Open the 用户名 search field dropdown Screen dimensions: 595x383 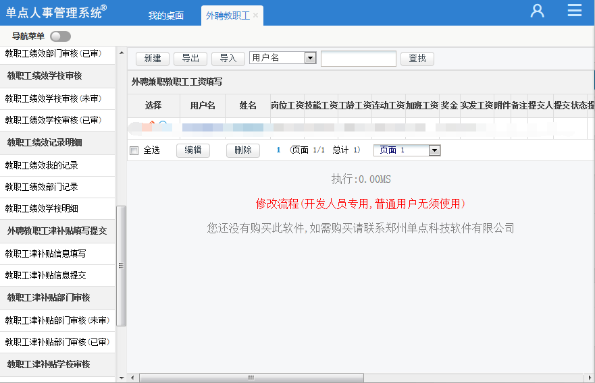[311, 58]
